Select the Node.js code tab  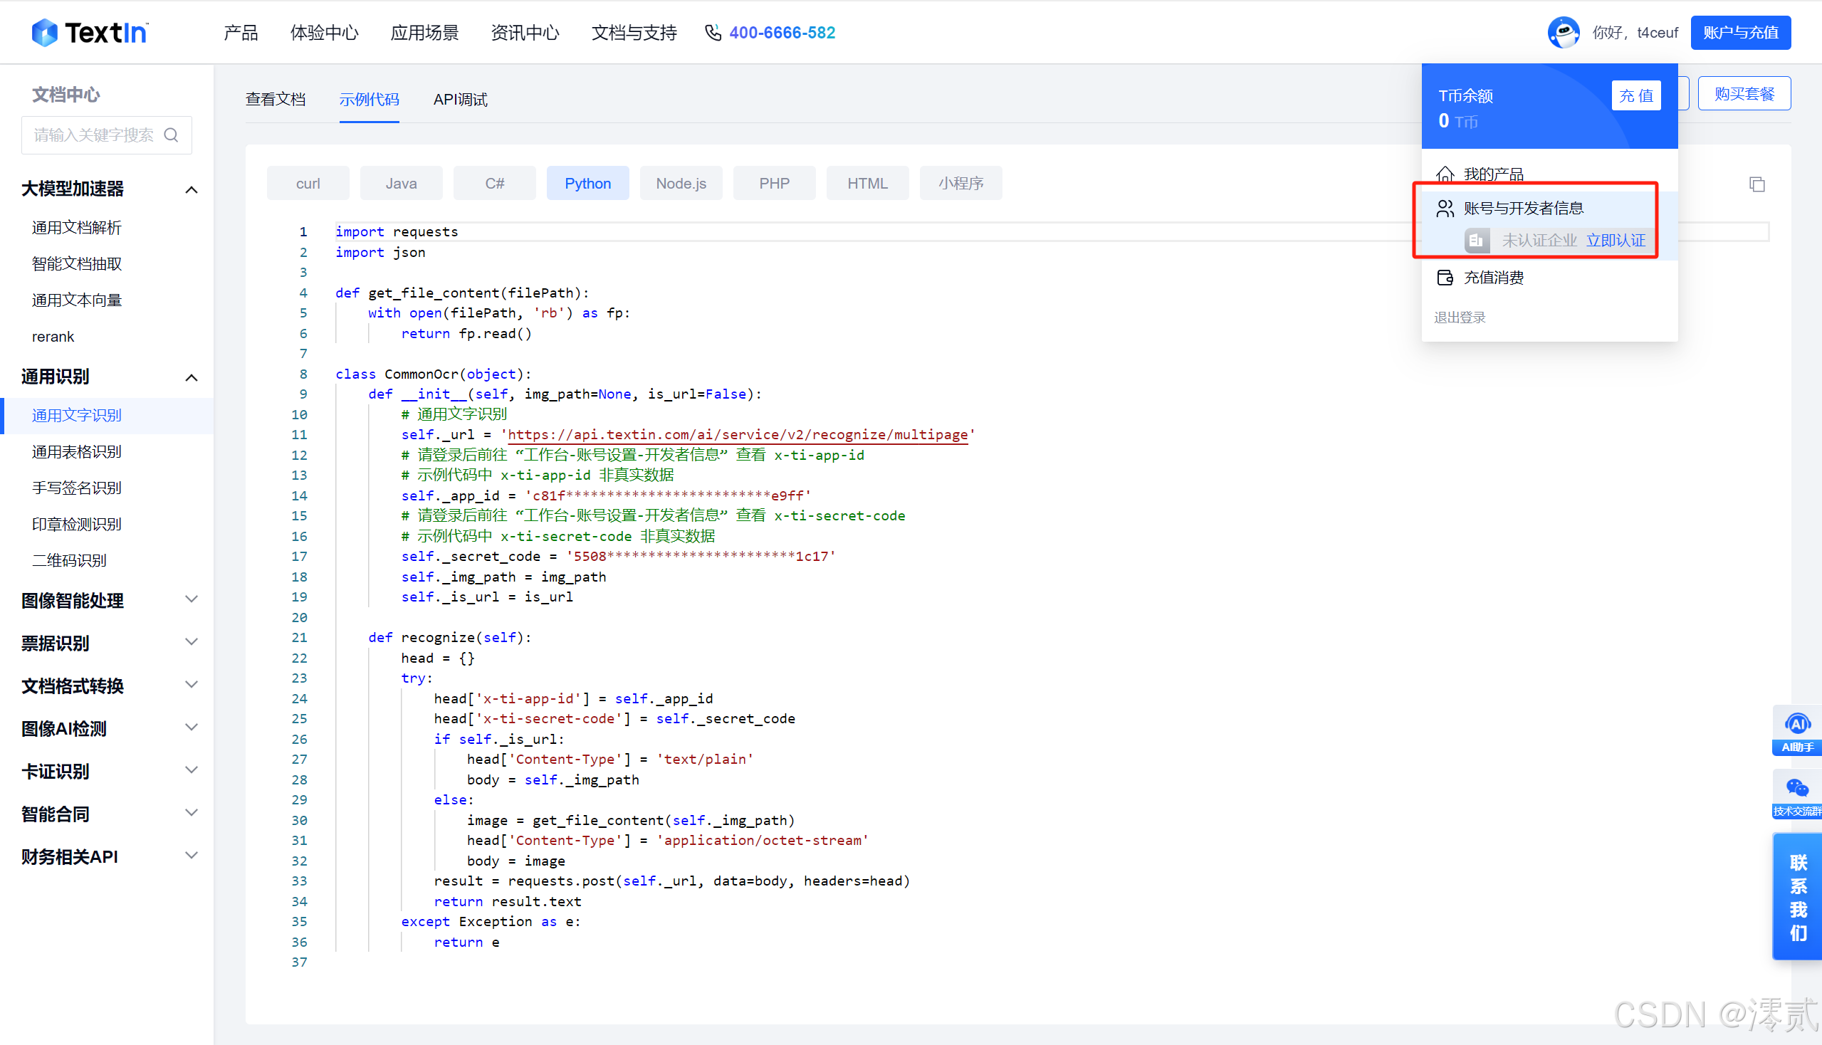pyautogui.click(x=681, y=184)
